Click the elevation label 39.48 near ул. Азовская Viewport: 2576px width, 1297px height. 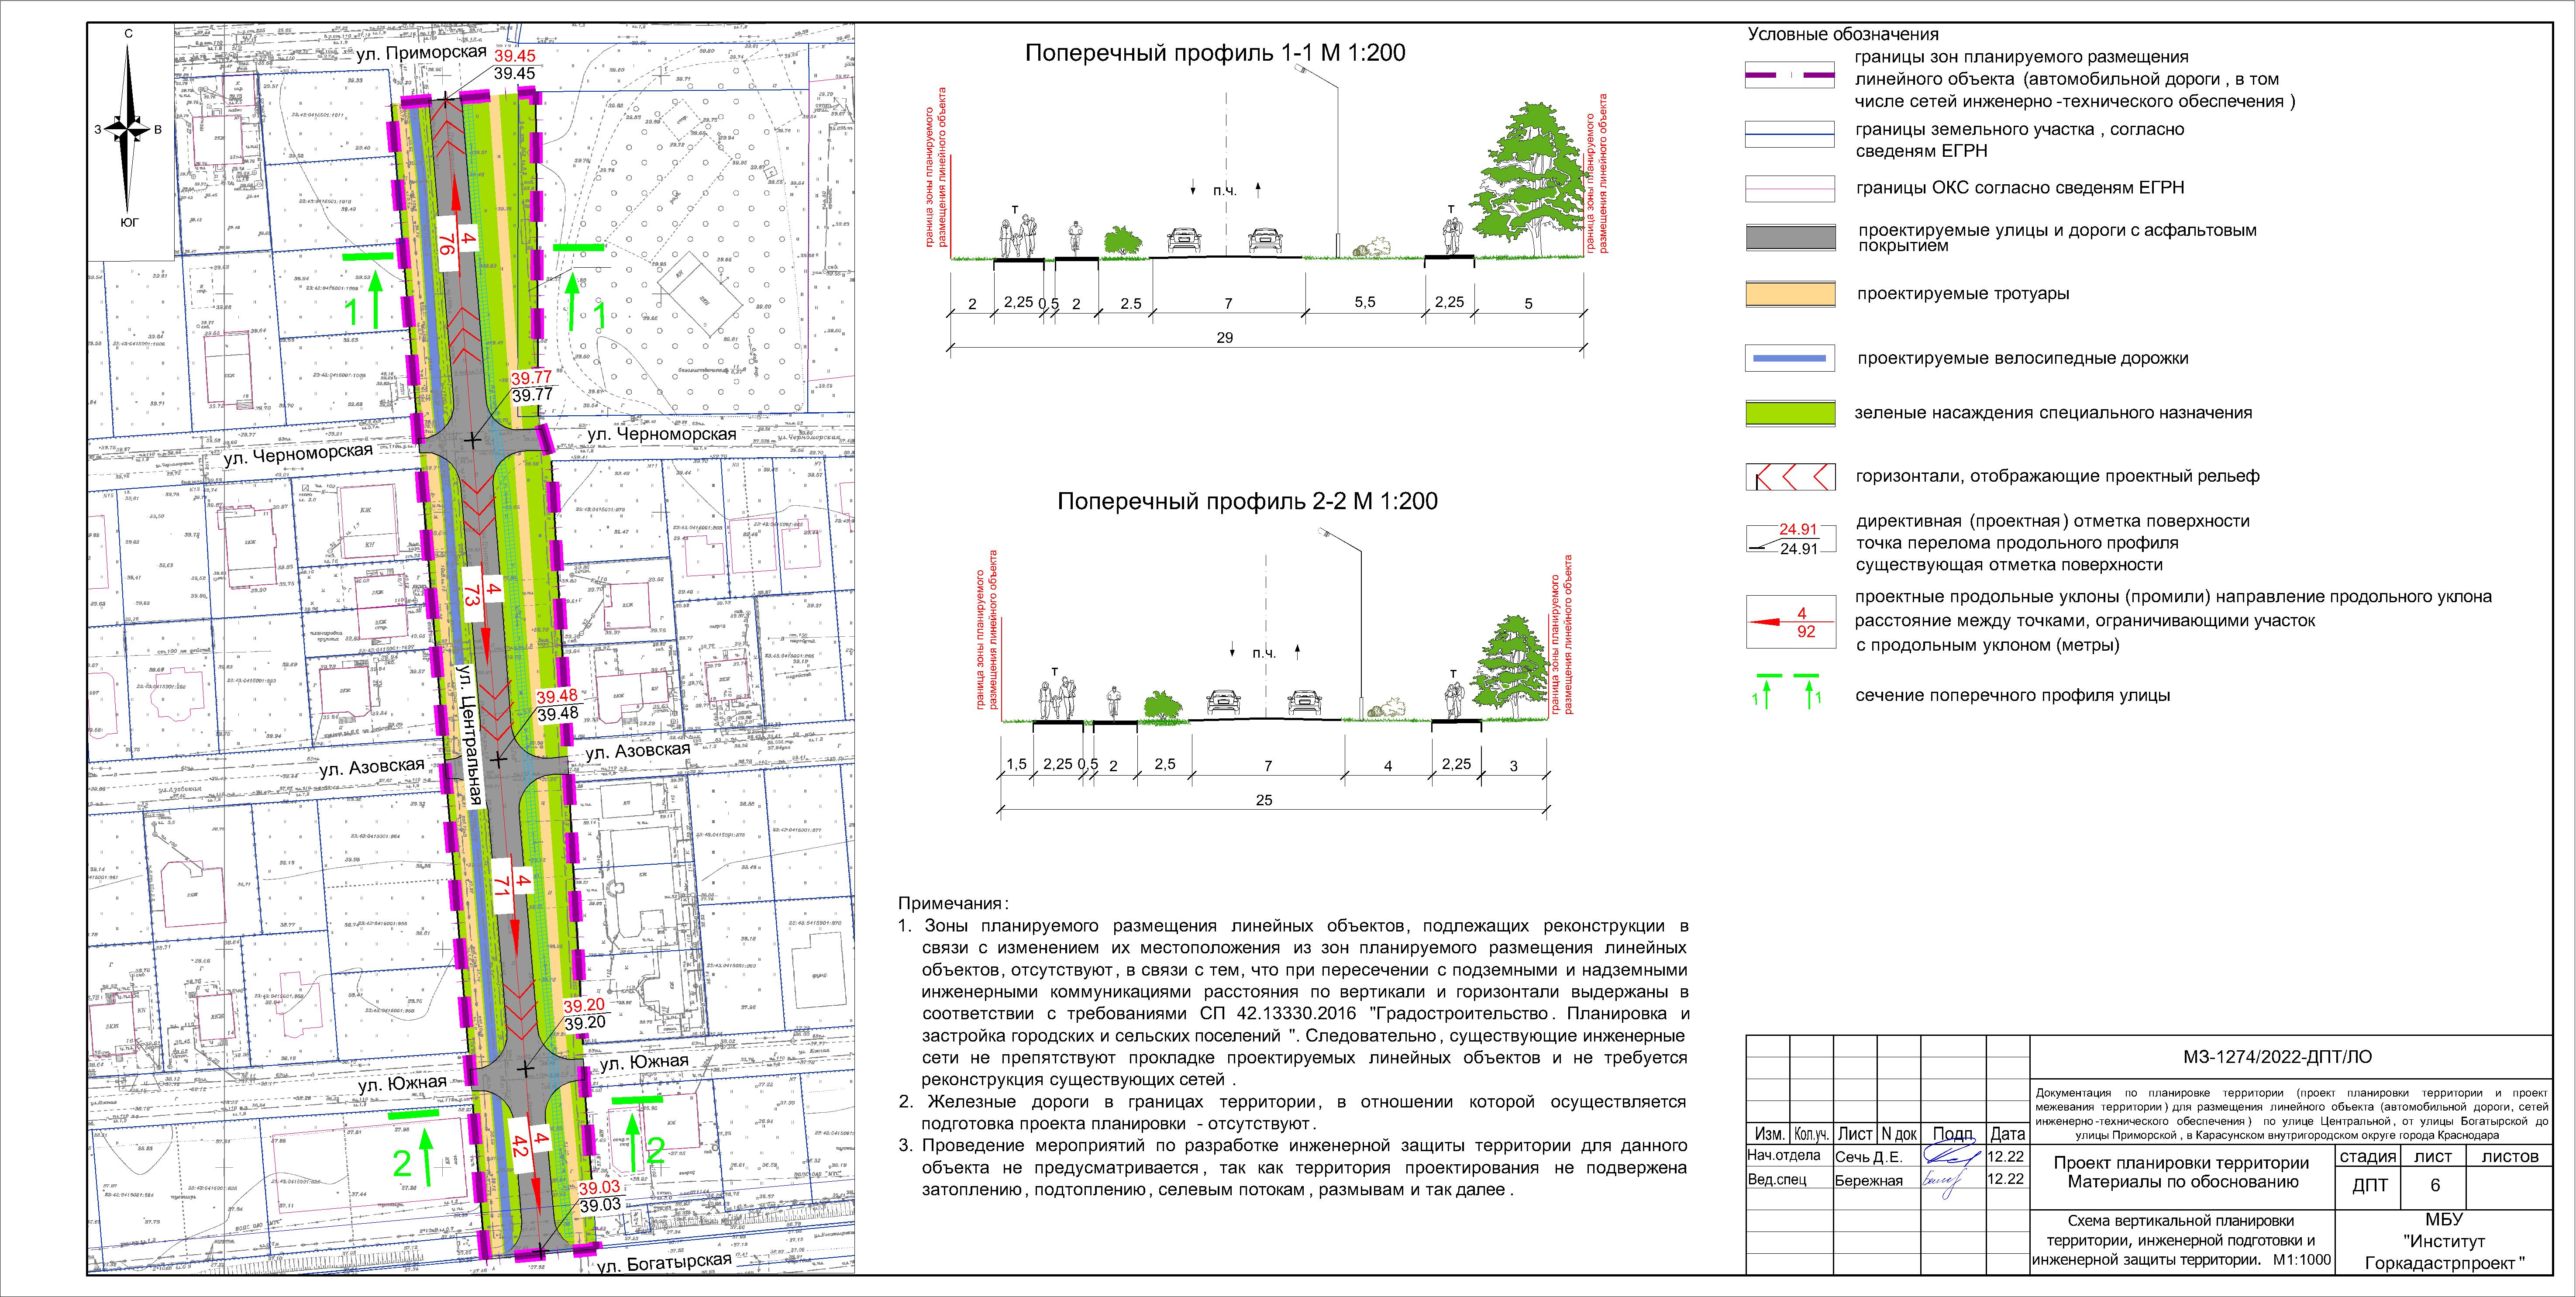[558, 705]
